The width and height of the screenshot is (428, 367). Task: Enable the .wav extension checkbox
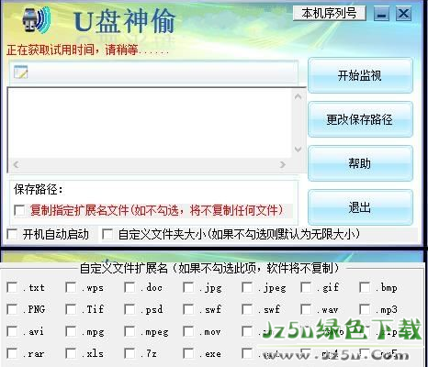pyautogui.click(x=306, y=309)
